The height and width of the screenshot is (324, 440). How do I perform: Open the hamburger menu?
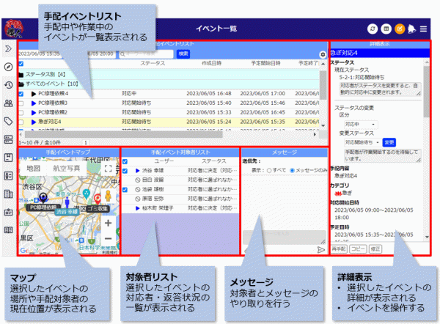(424, 29)
